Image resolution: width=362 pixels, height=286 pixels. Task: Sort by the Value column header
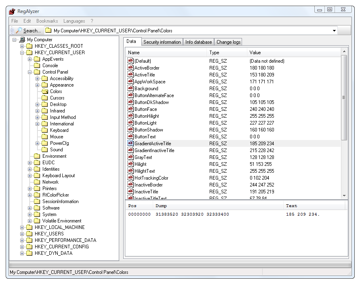coord(294,53)
